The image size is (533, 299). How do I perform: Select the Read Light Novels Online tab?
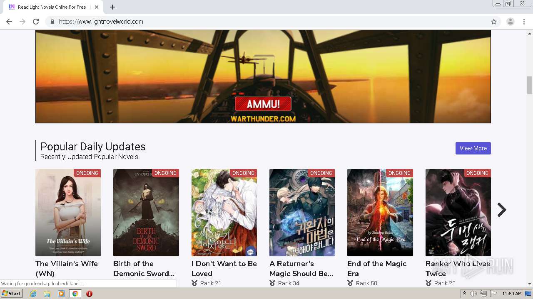(53, 7)
